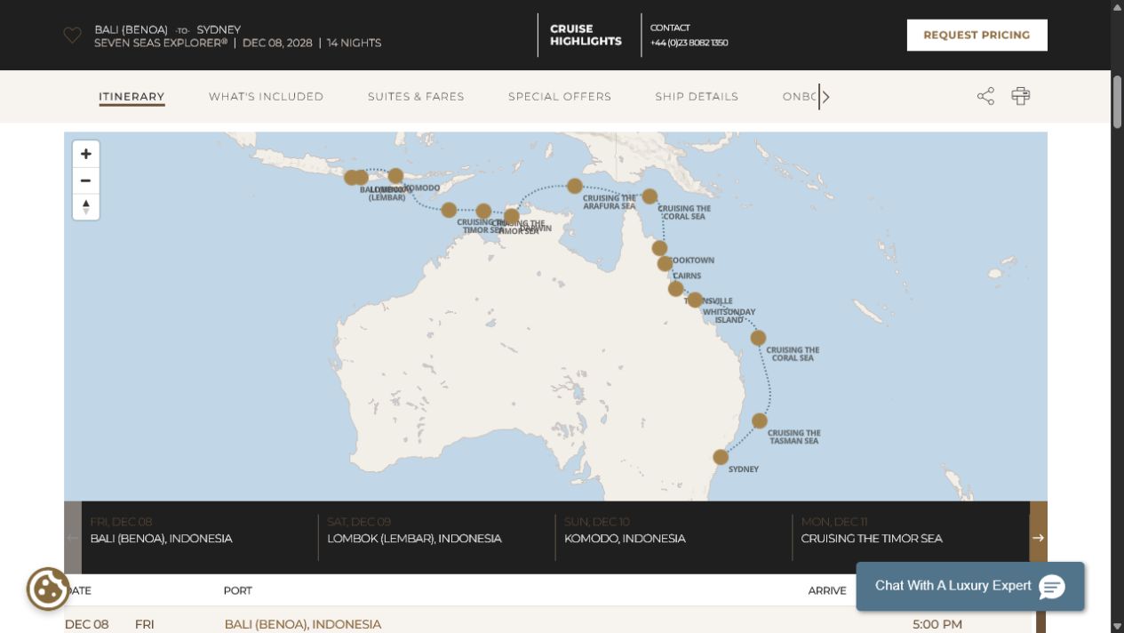
Task: Open Chat With A Luxury Expert
Action: [970, 586]
